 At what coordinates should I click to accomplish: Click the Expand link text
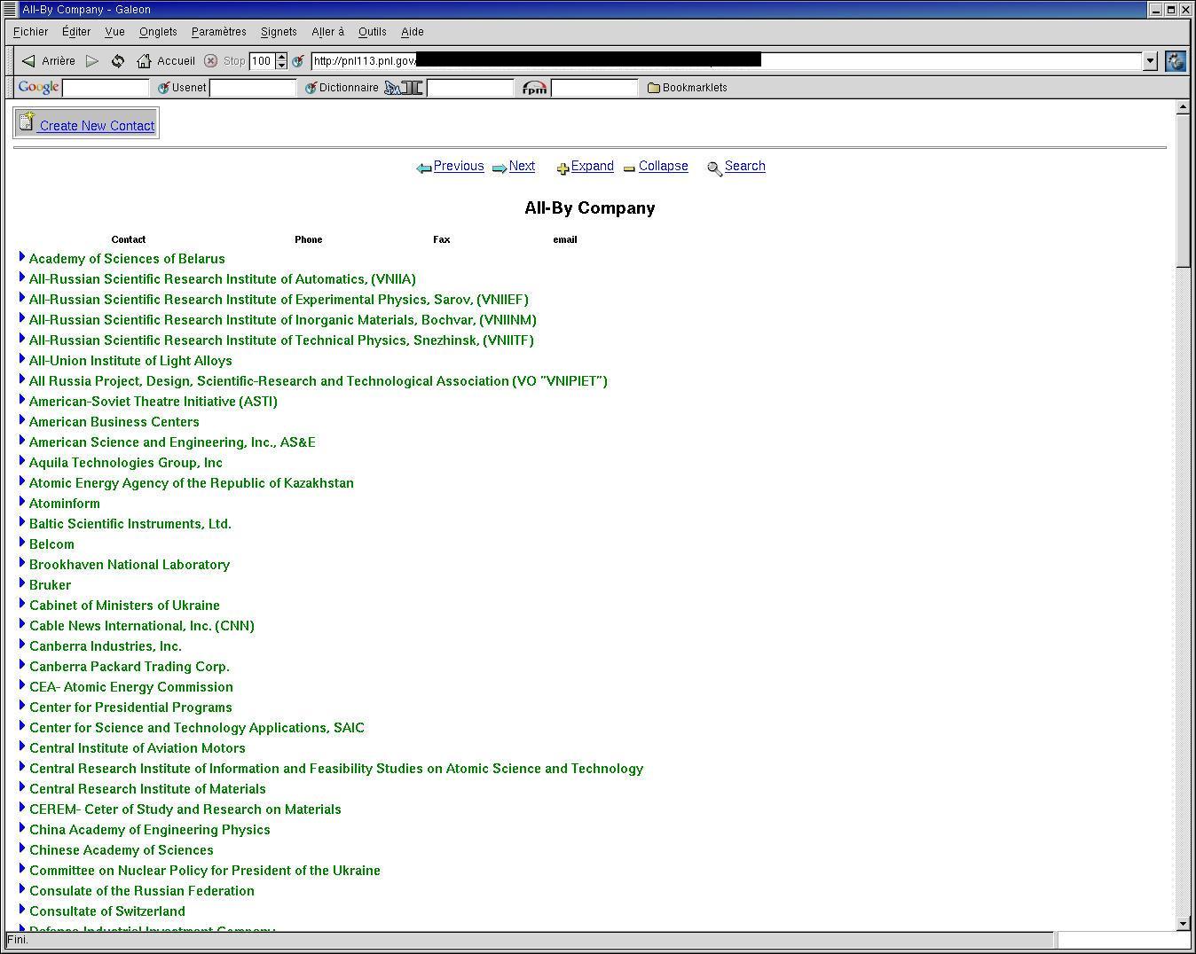click(x=593, y=166)
